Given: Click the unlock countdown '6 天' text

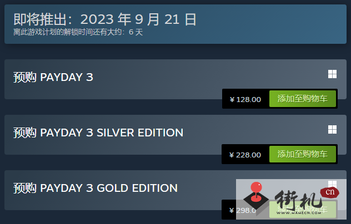Looking at the screenshot, I should (x=136, y=32).
